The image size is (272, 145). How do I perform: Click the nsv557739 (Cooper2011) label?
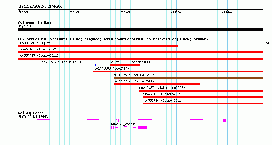[134, 81]
